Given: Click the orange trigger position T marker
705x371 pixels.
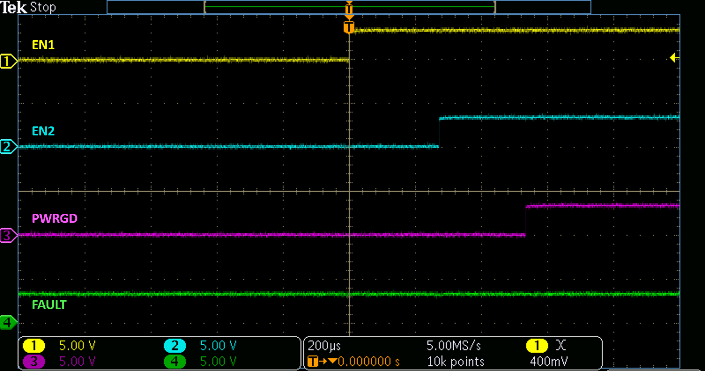Looking at the screenshot, I should click(x=349, y=27).
